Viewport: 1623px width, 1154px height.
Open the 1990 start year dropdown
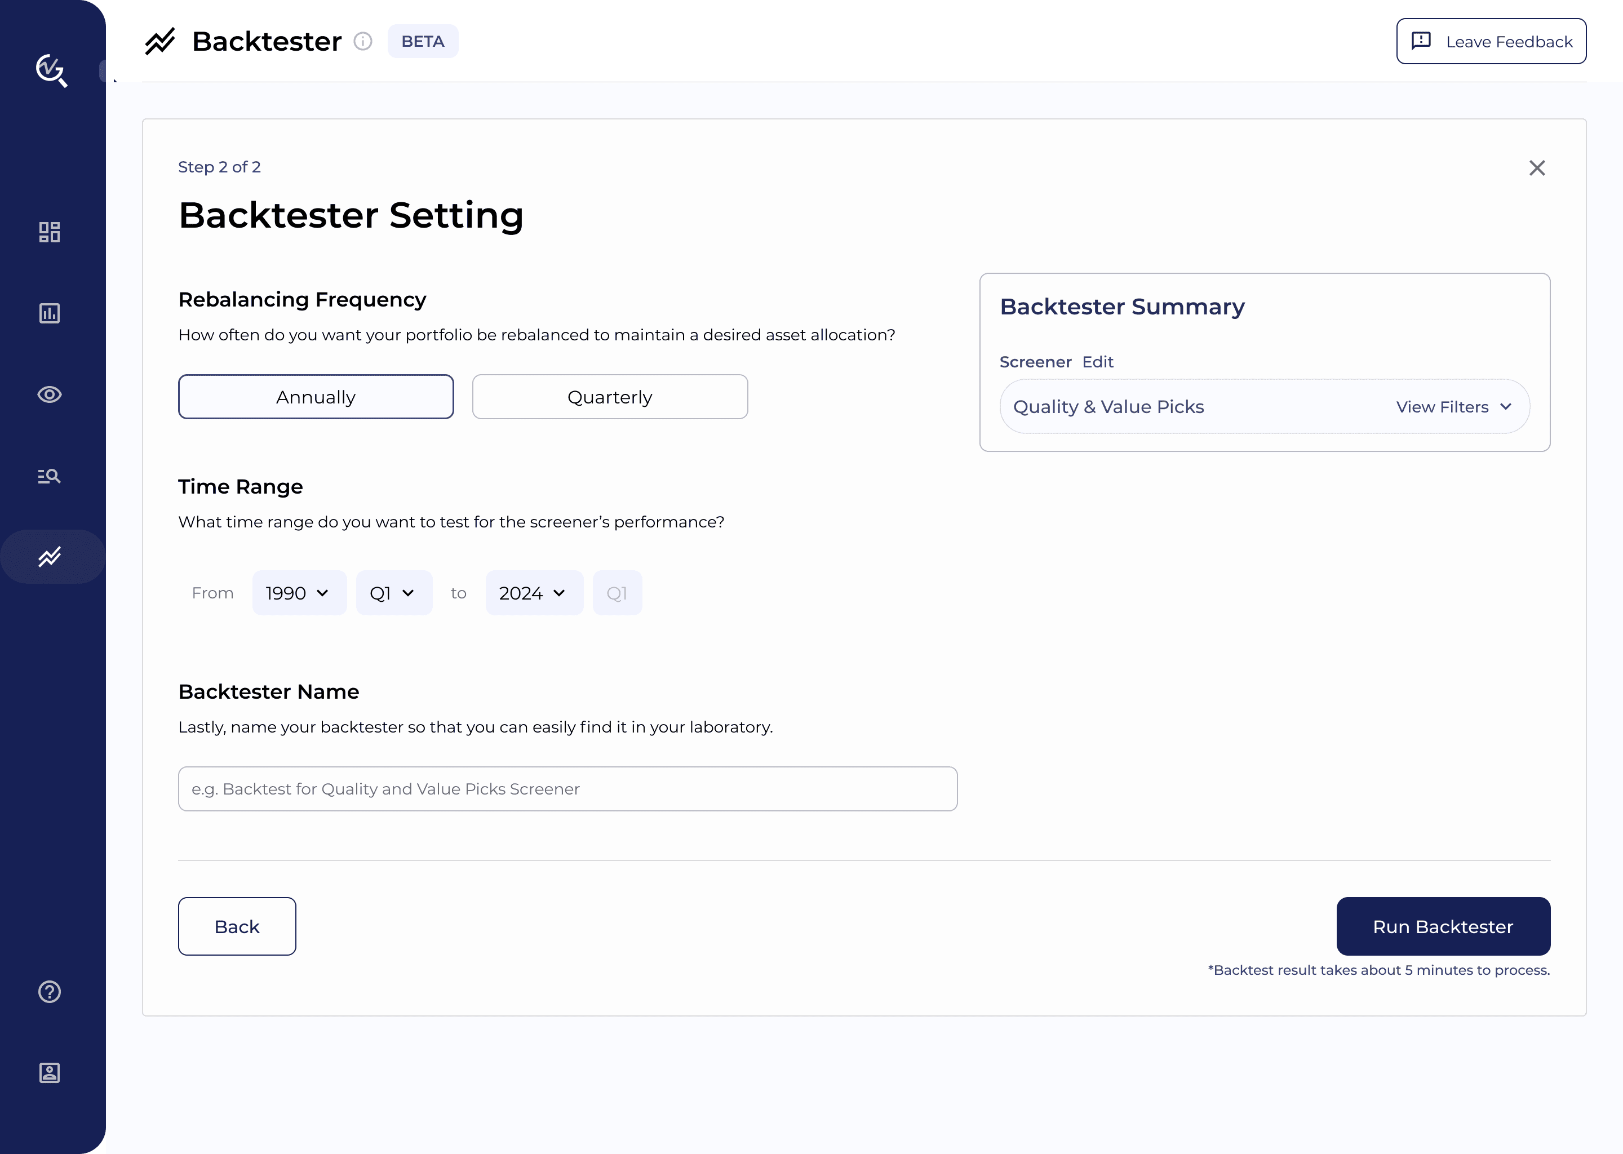tap(299, 593)
